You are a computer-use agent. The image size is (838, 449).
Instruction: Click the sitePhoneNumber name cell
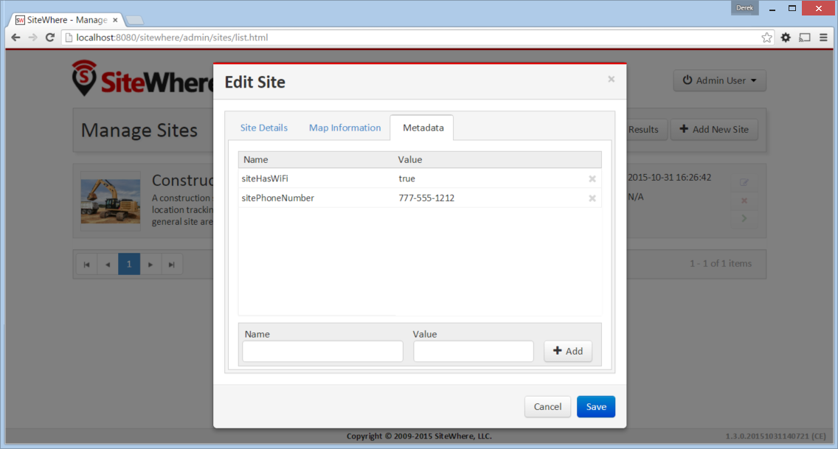point(278,198)
